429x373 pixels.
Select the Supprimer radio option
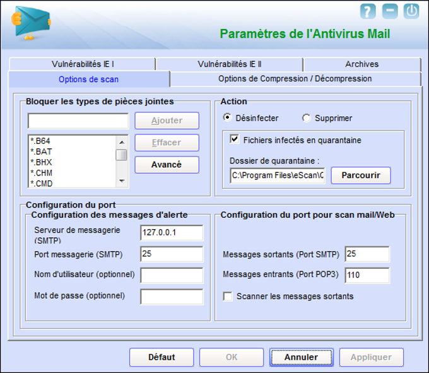306,118
